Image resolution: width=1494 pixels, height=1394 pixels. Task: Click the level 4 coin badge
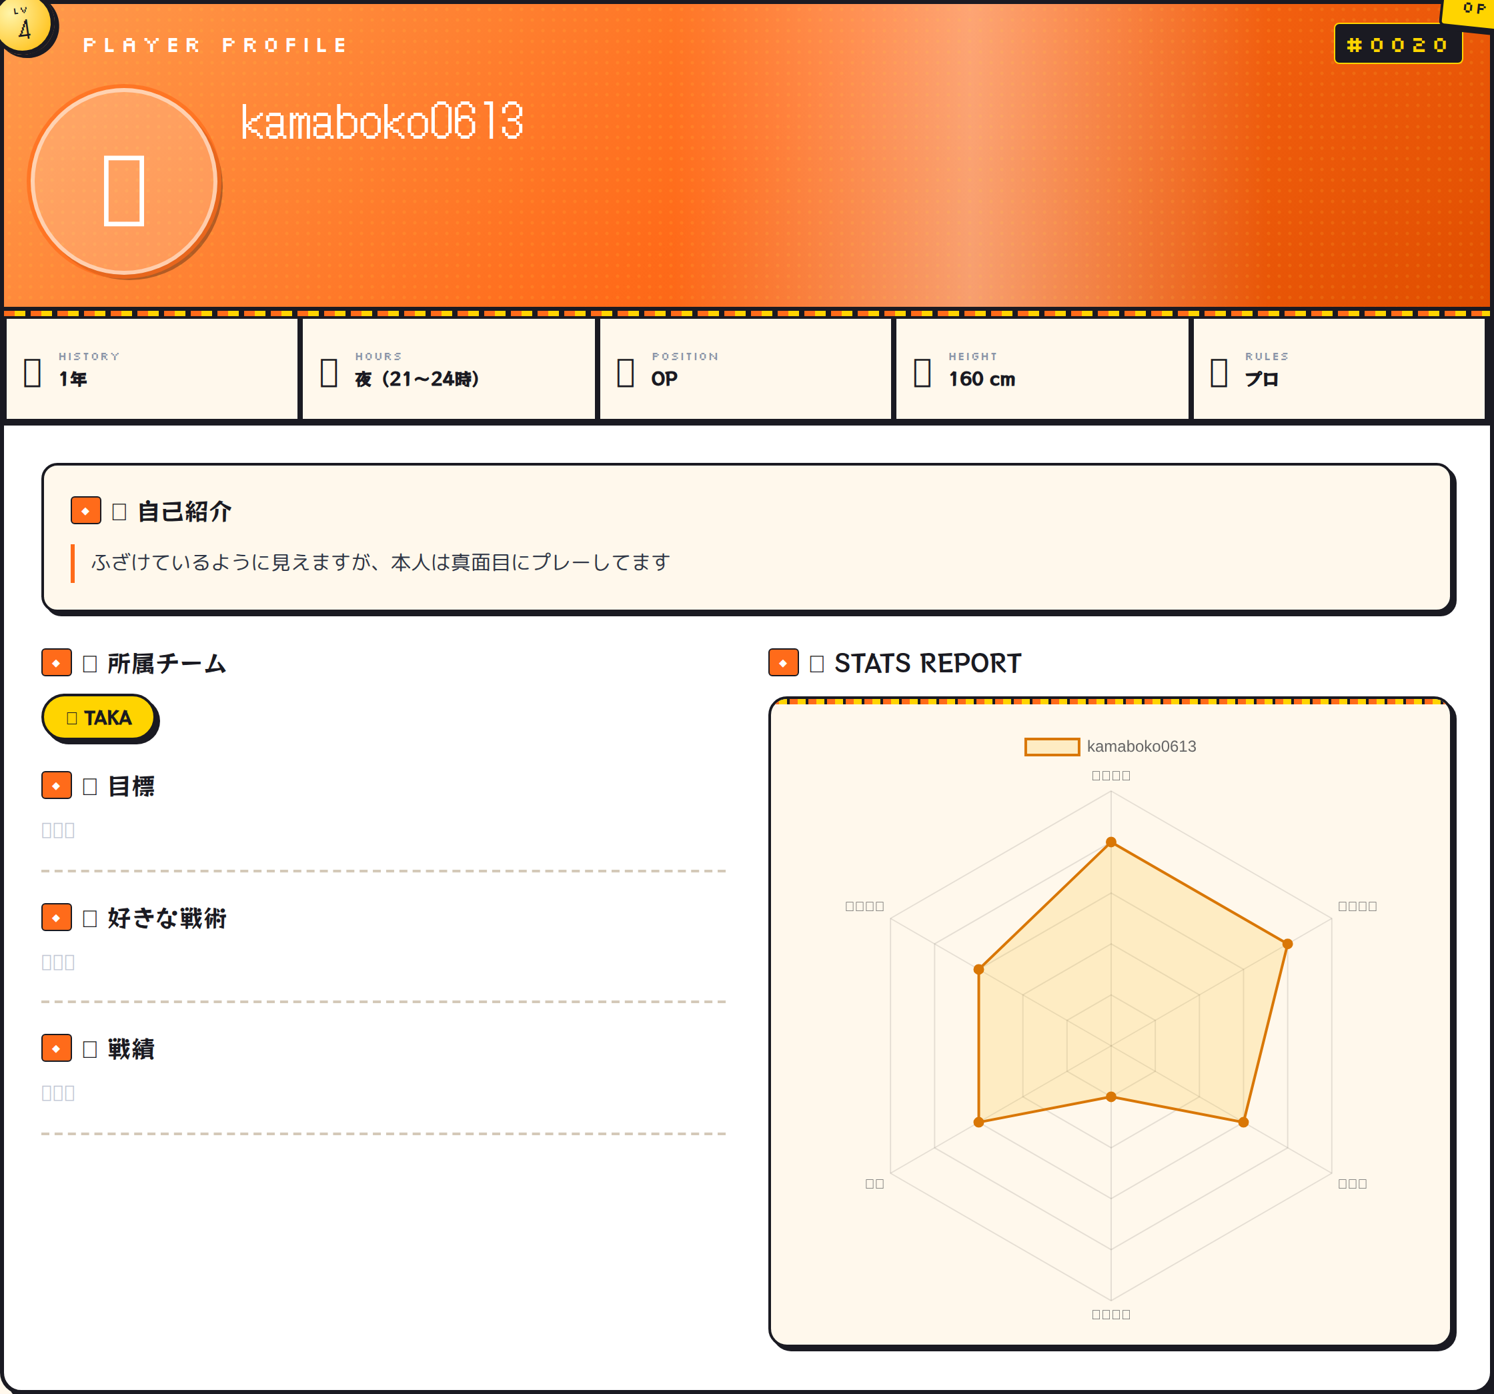click(x=25, y=26)
